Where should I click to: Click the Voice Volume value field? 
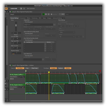pyautogui.click(x=17, y=33)
